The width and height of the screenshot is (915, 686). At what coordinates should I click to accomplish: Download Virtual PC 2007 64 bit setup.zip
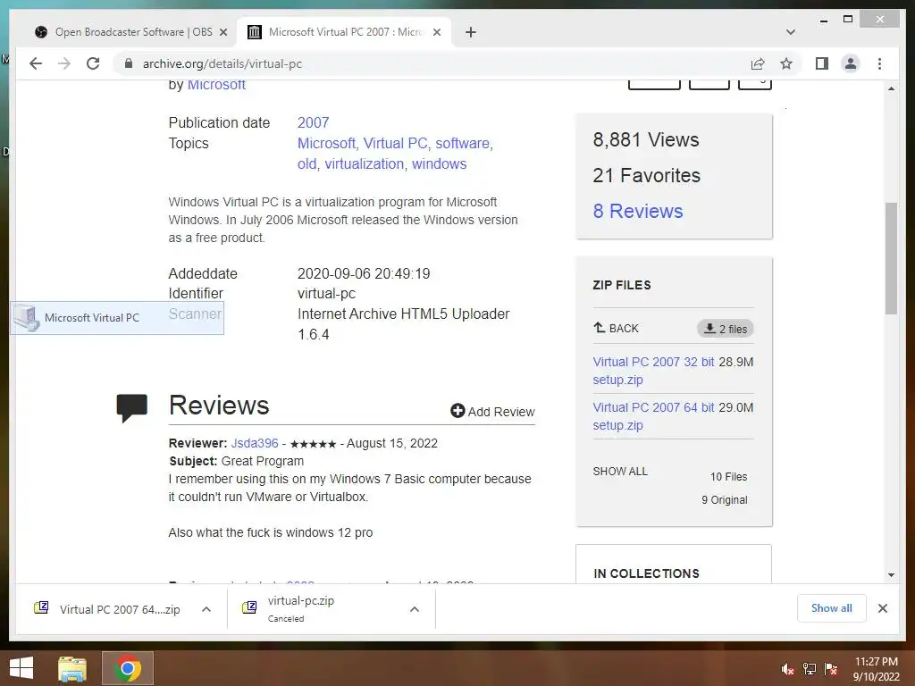click(653, 416)
